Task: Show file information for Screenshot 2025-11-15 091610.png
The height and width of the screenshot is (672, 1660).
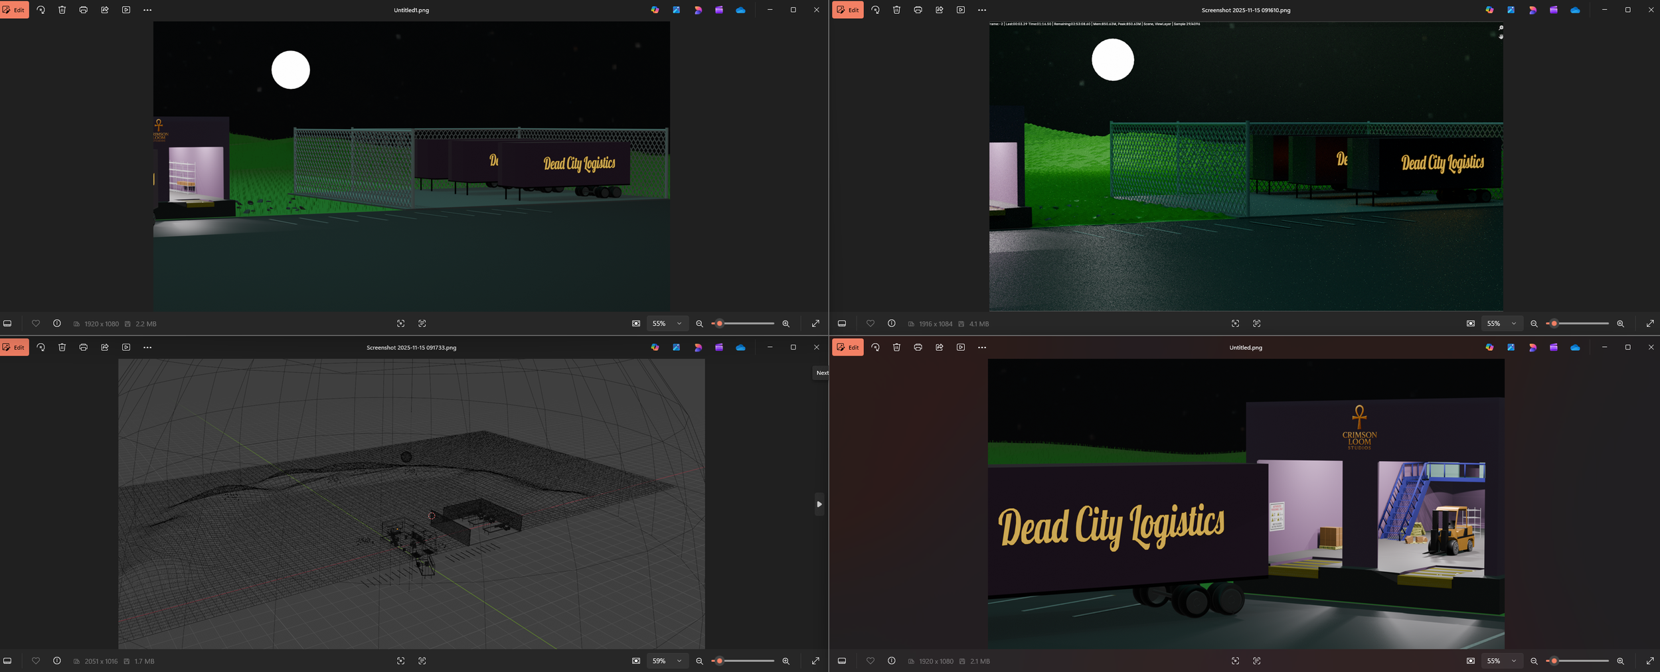Action: (x=891, y=323)
